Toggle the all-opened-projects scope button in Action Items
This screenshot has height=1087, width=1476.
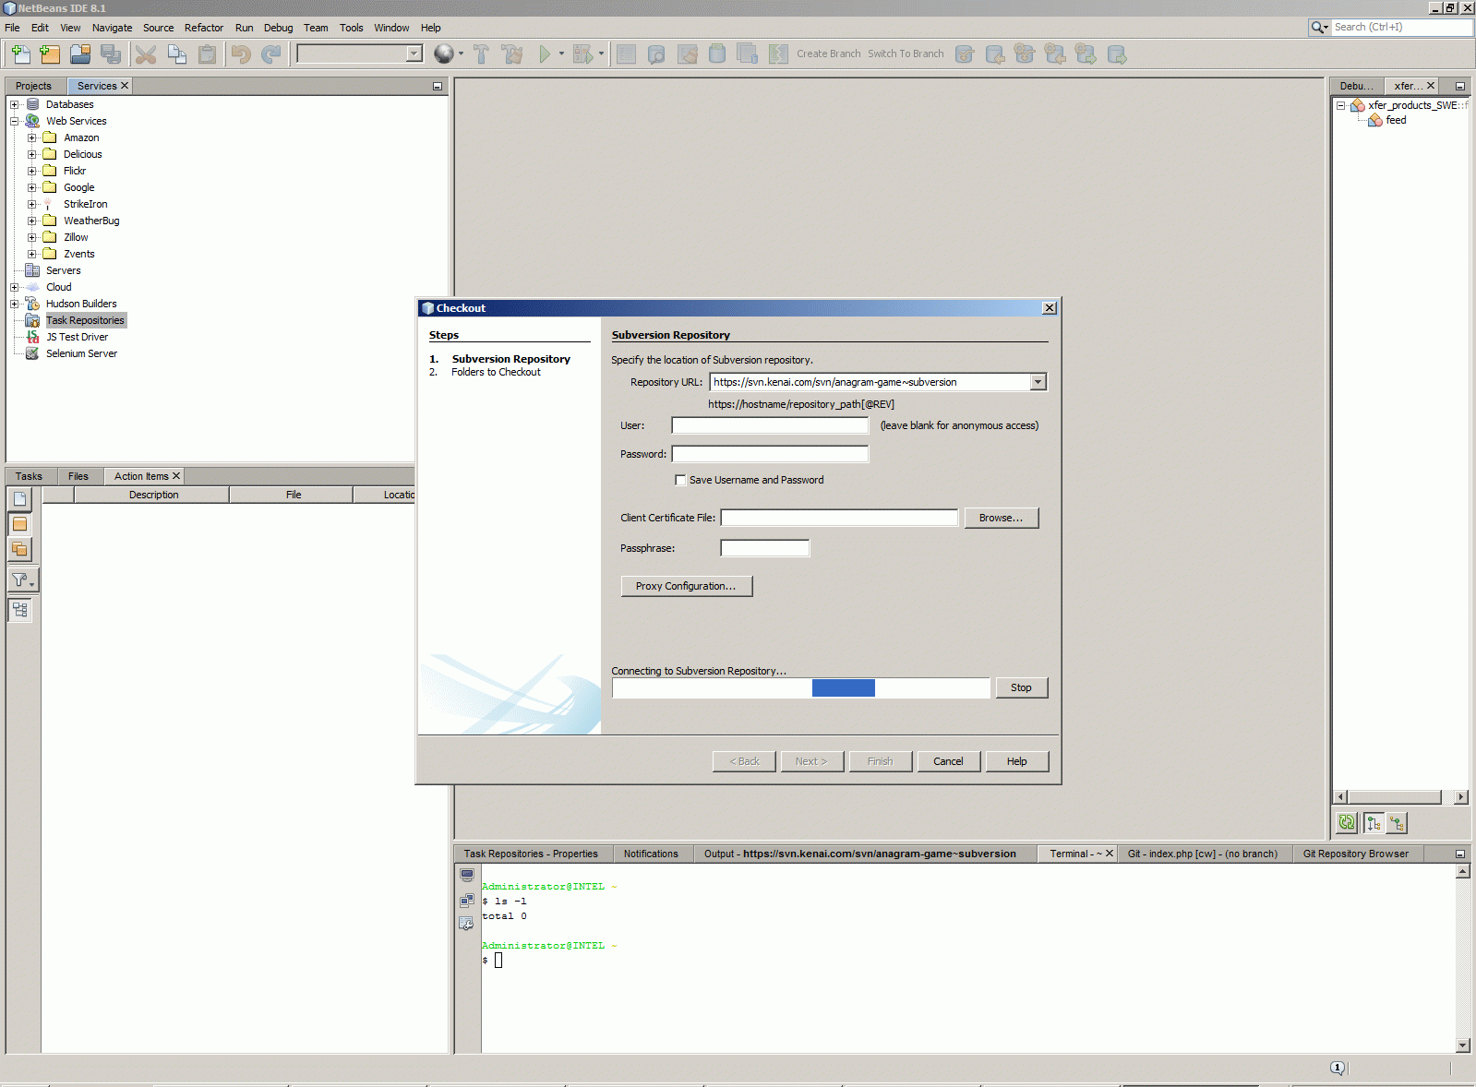point(20,549)
